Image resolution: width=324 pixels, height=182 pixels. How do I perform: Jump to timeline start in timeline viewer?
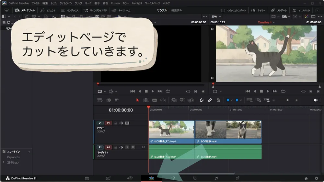pyautogui.click(x=248, y=91)
